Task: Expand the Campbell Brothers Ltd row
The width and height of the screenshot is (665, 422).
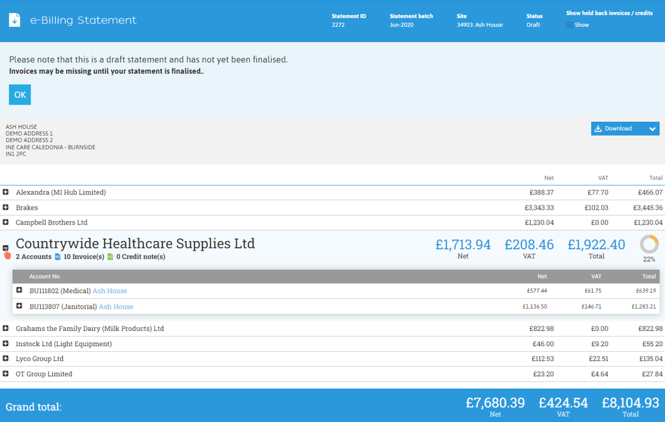Action: point(6,222)
